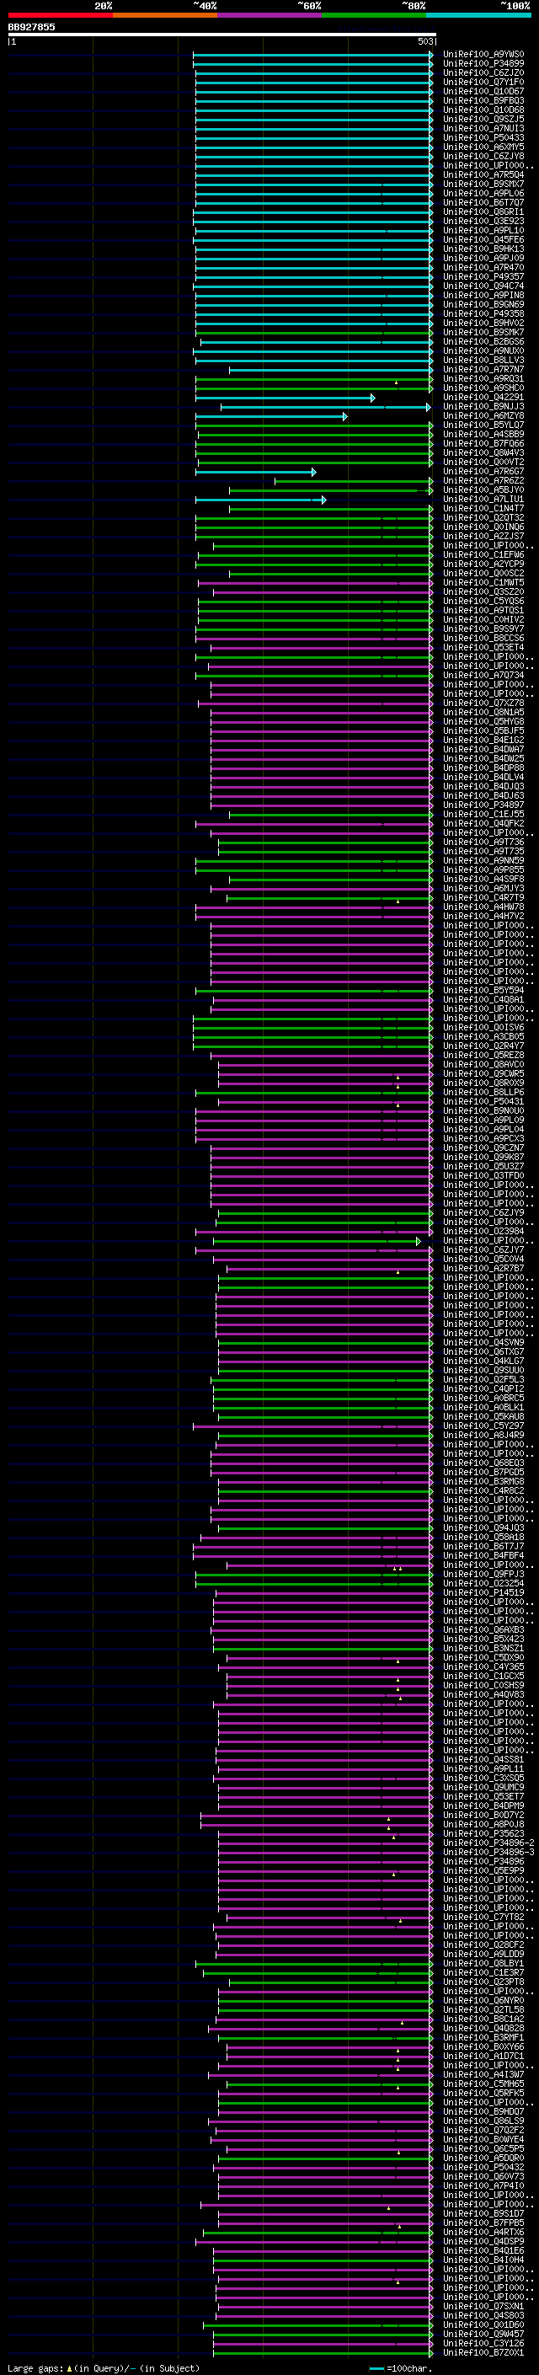Click the short cyan bar of UniRef100_A7R6G7
Viewport: 539px width, 2375px height.
(255, 472)
